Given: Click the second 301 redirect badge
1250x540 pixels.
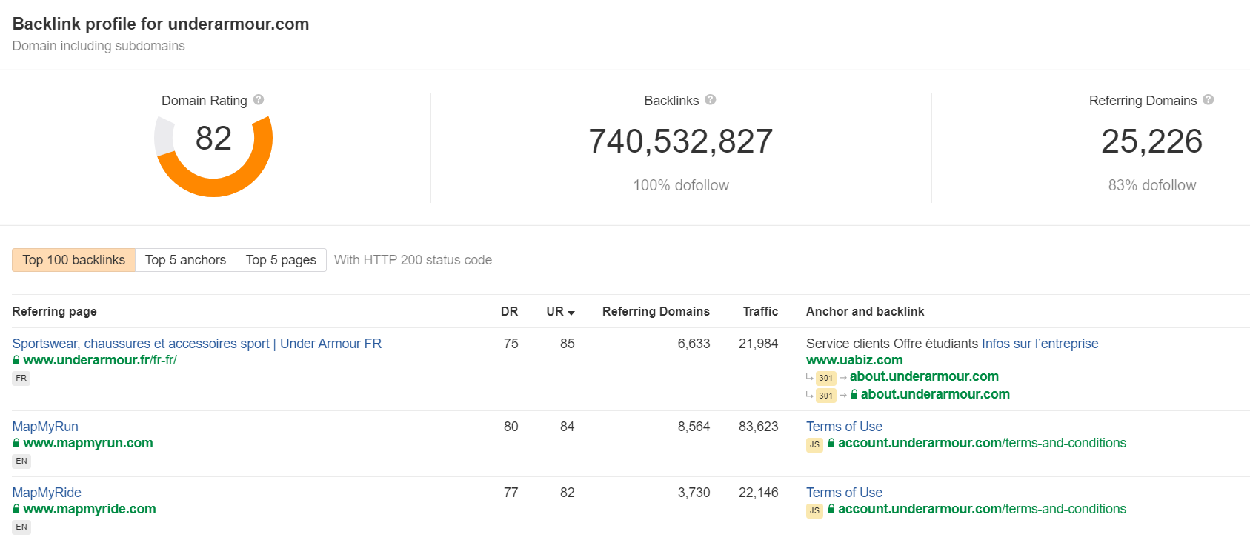Looking at the screenshot, I should (x=826, y=396).
